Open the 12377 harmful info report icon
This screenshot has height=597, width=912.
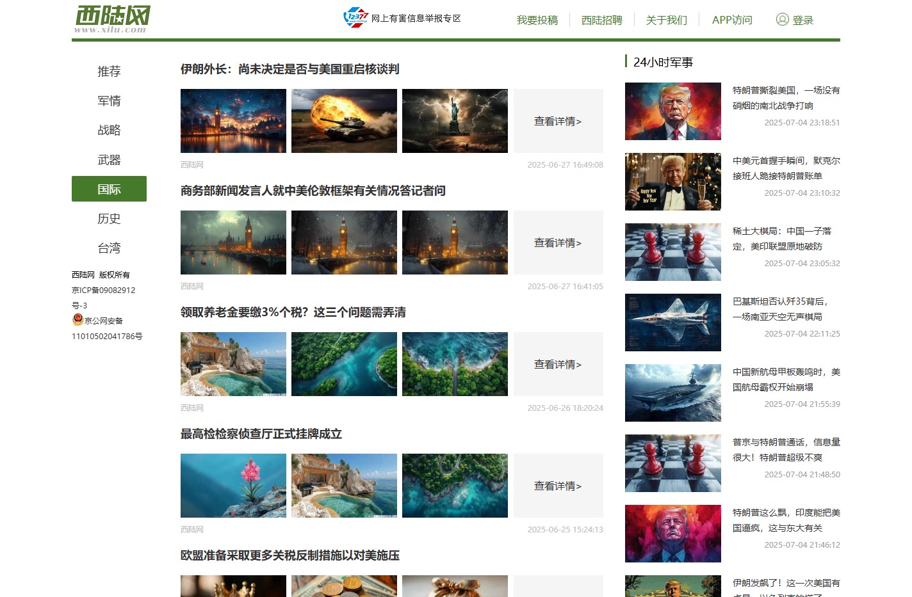pyautogui.click(x=355, y=17)
